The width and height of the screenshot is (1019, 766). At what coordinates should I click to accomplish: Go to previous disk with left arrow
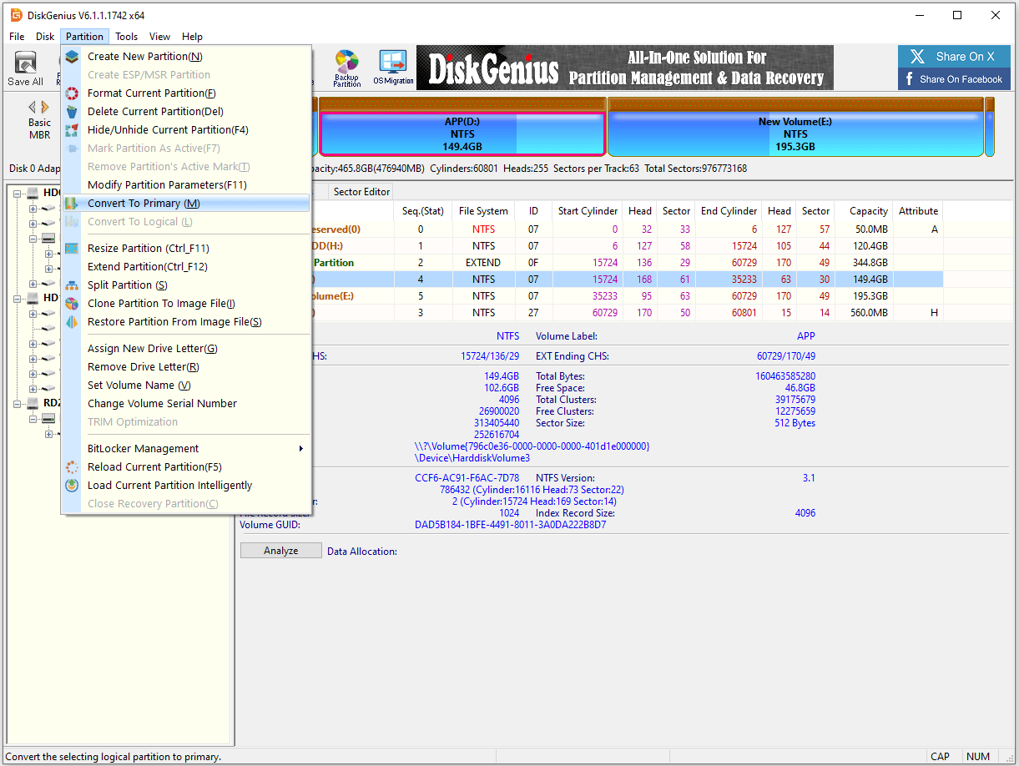(x=33, y=107)
